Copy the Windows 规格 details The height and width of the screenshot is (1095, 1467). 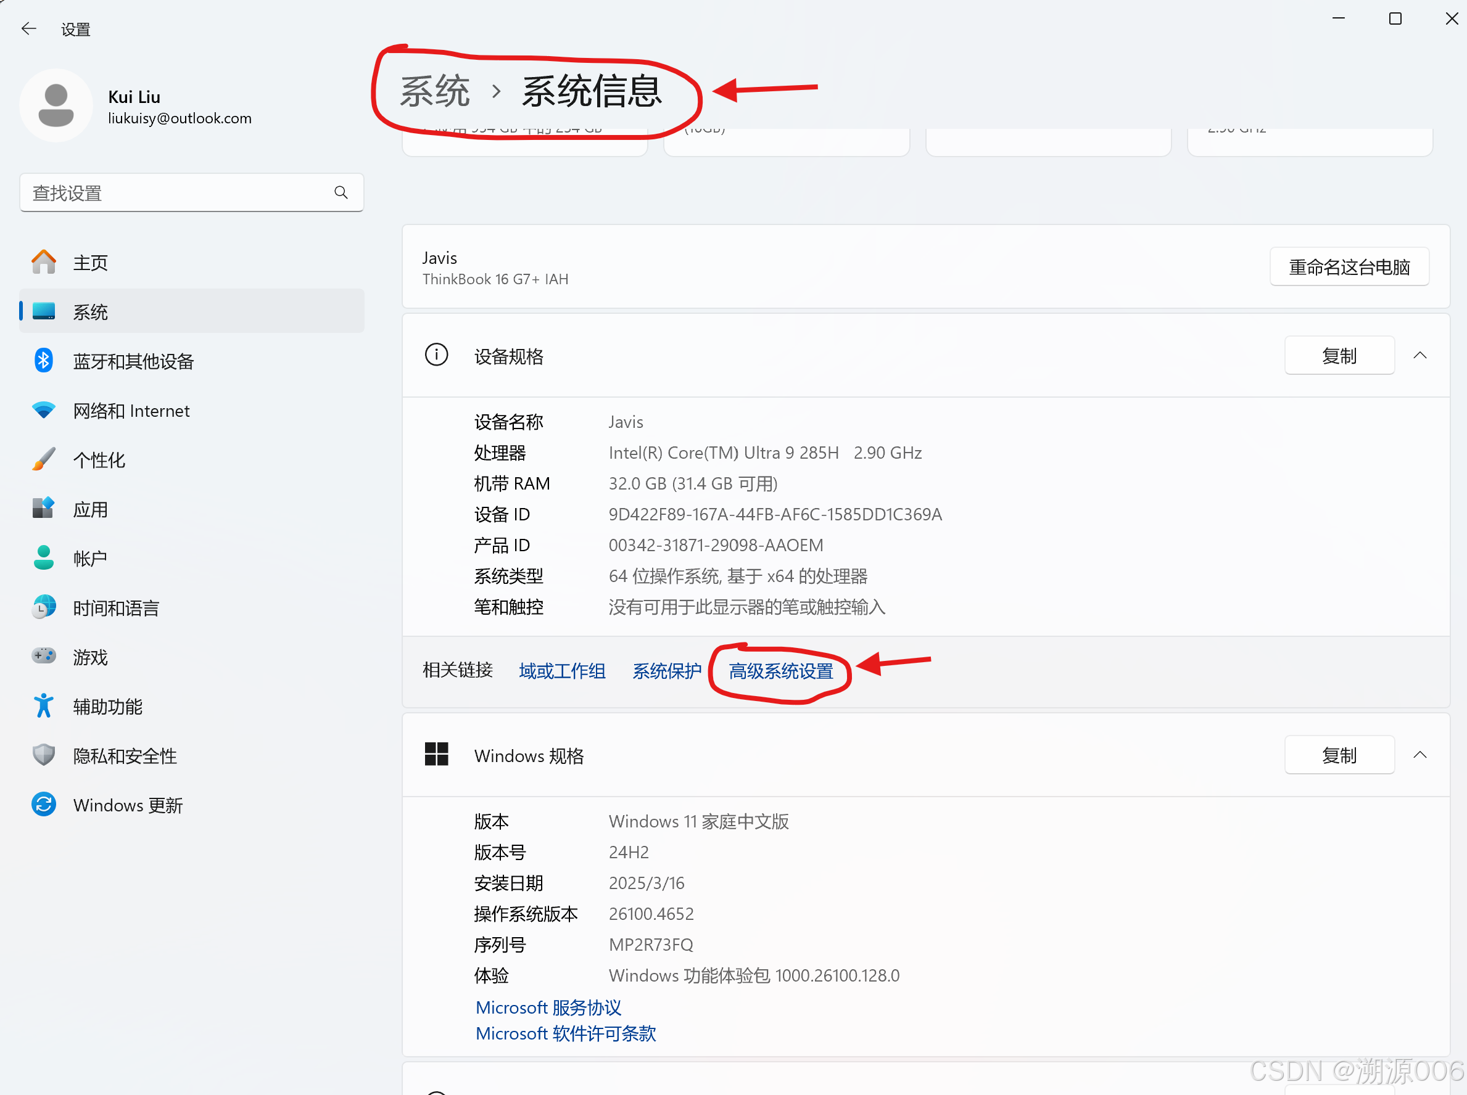tap(1340, 755)
